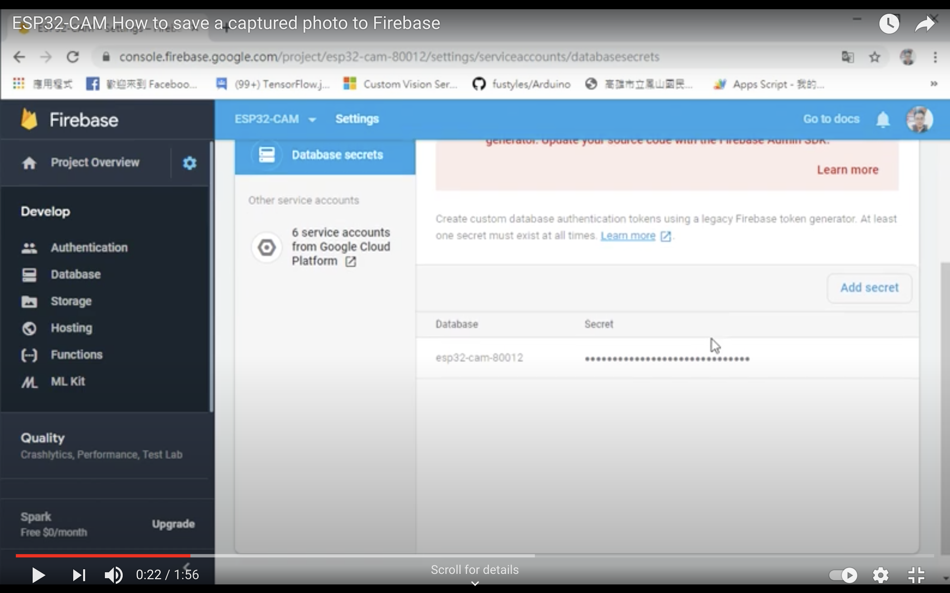Click the Add secret button
This screenshot has height=593, width=950.
869,288
